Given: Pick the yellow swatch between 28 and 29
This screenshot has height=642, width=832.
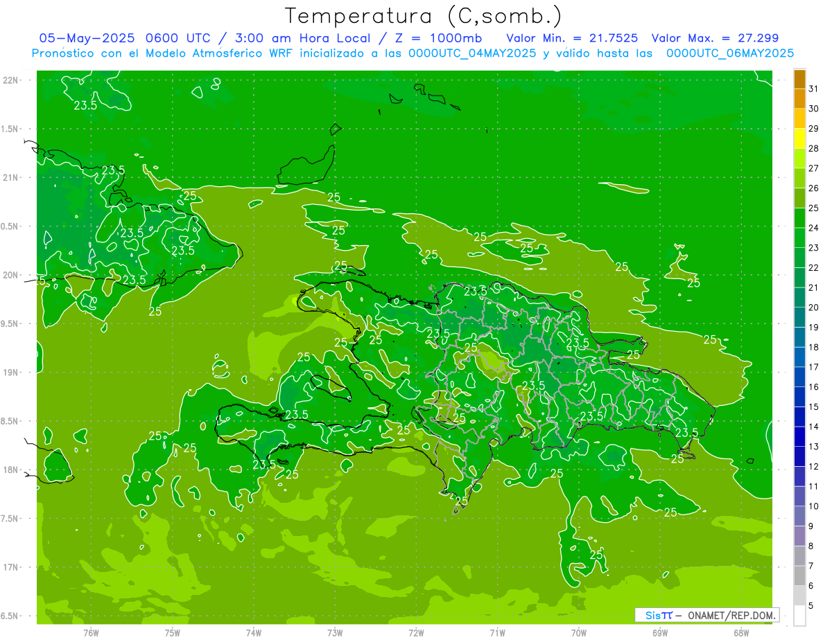Looking at the screenshot, I should [x=799, y=139].
